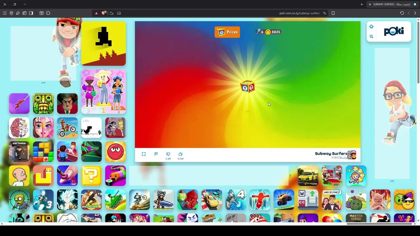Screen dimensions: 420x236
Task: Open Brave Shields lion icon
Action: tap(104, 13)
